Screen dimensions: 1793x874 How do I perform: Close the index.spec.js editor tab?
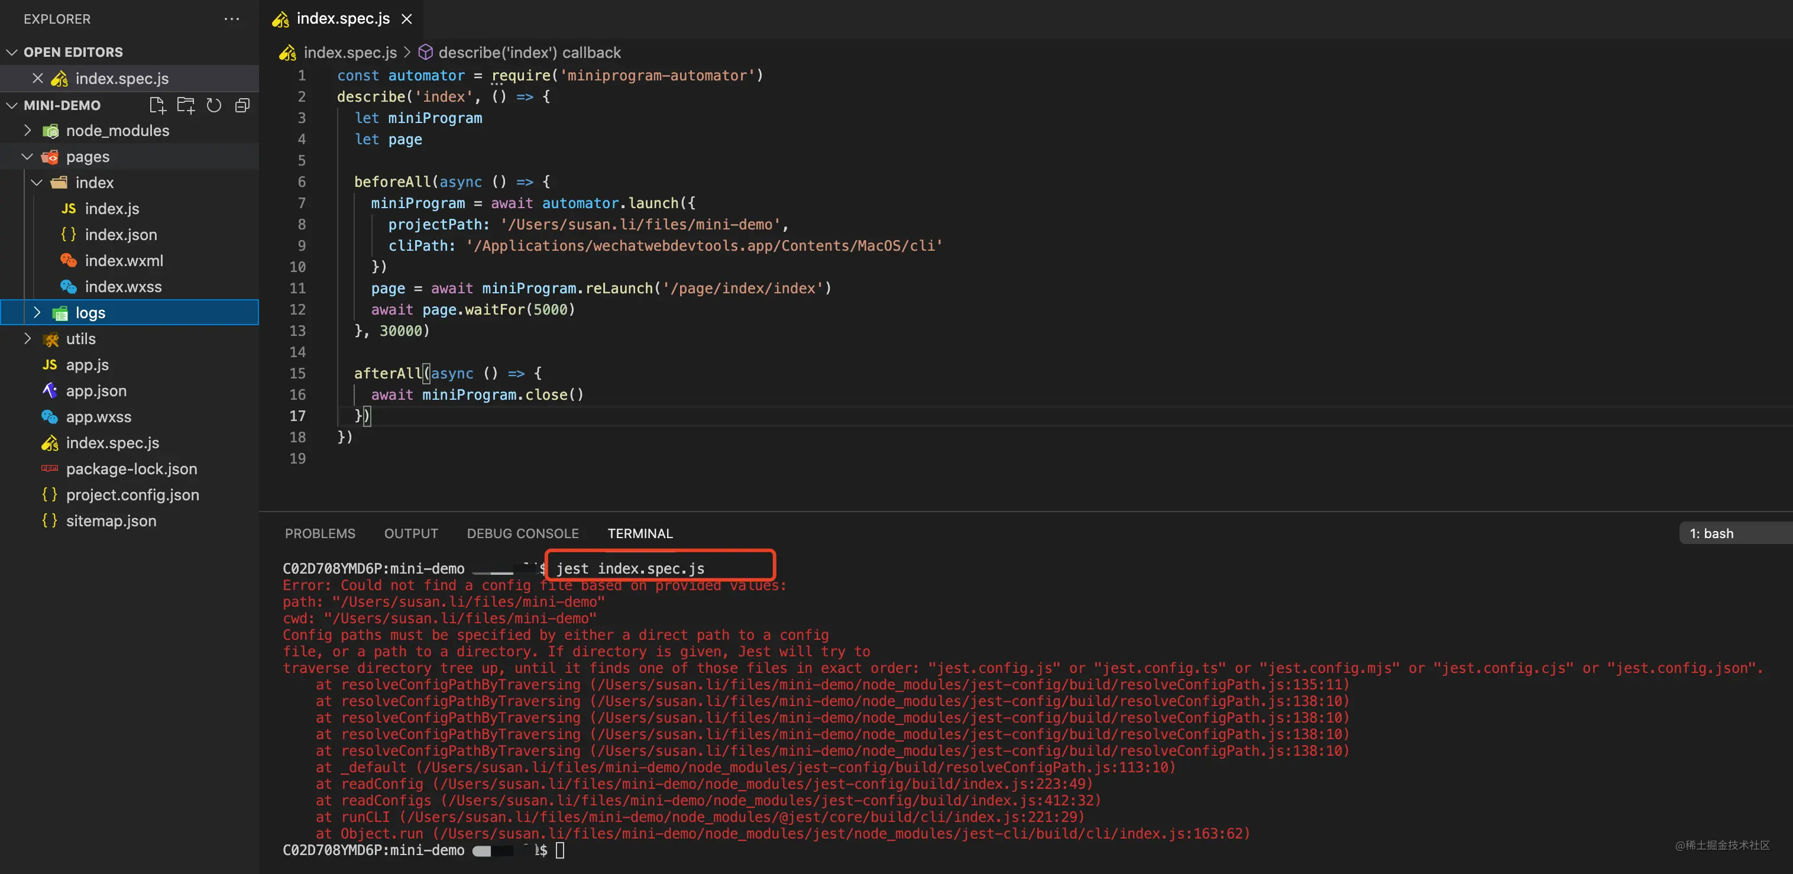coord(407,19)
